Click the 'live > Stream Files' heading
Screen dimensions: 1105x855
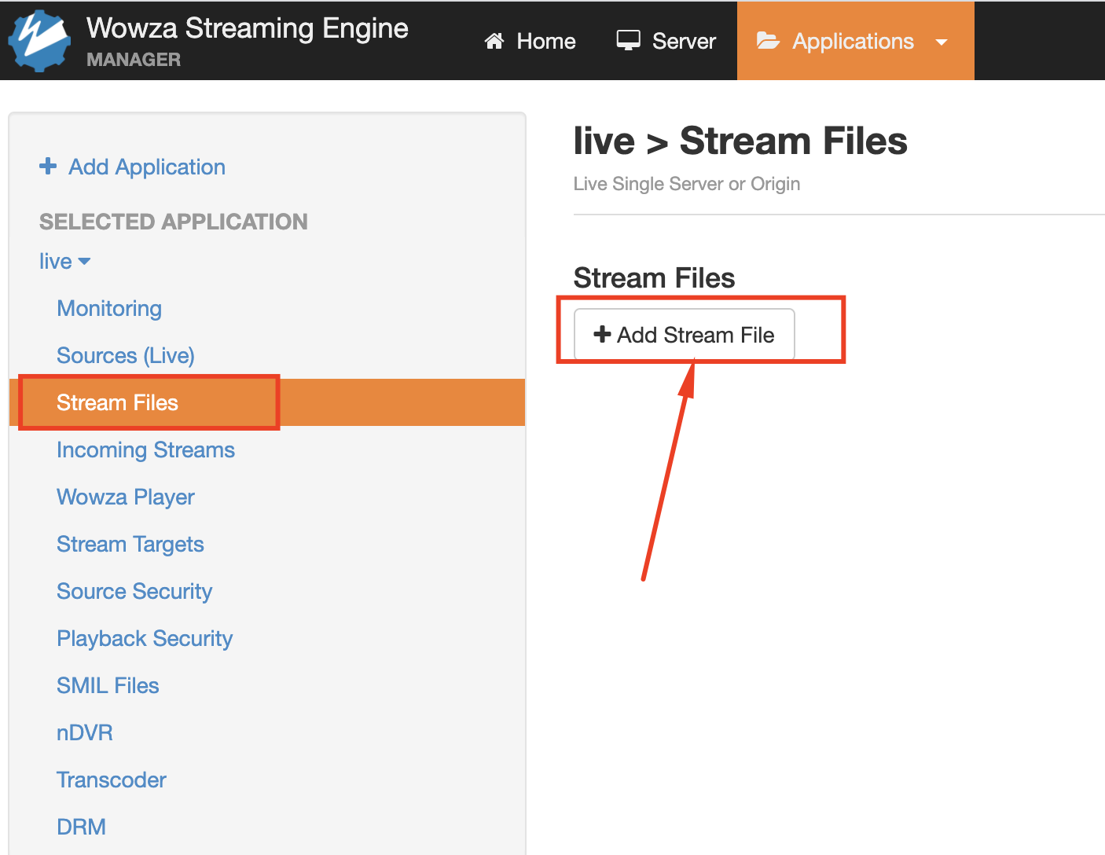740,141
